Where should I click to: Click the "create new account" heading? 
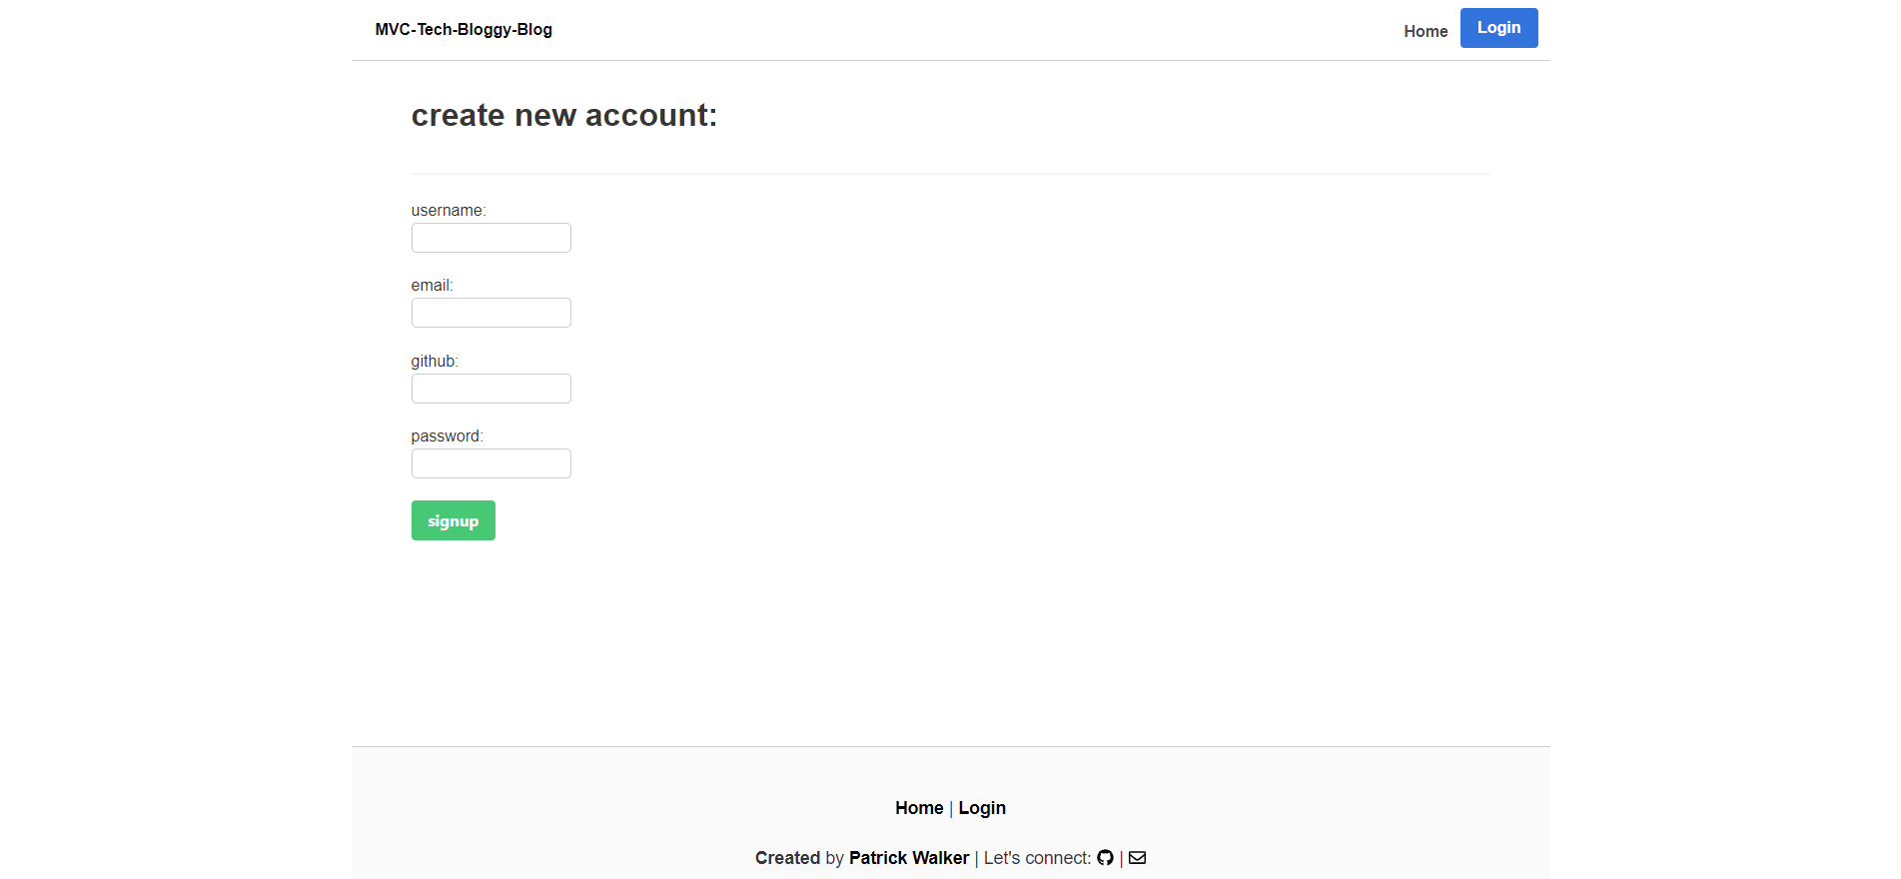pyautogui.click(x=564, y=116)
